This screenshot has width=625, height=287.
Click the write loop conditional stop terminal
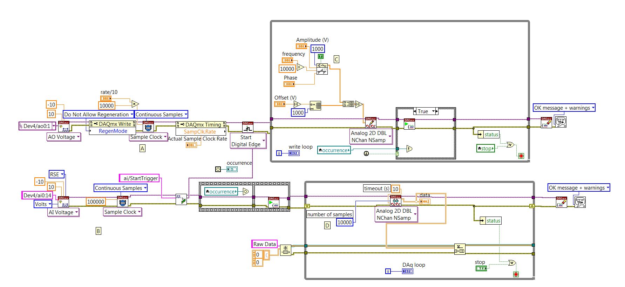[521, 156]
